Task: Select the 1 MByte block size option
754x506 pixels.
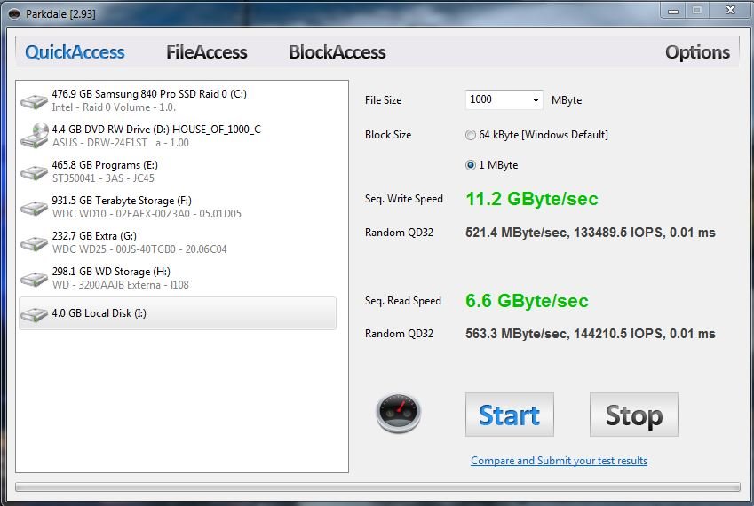Action: tap(471, 165)
